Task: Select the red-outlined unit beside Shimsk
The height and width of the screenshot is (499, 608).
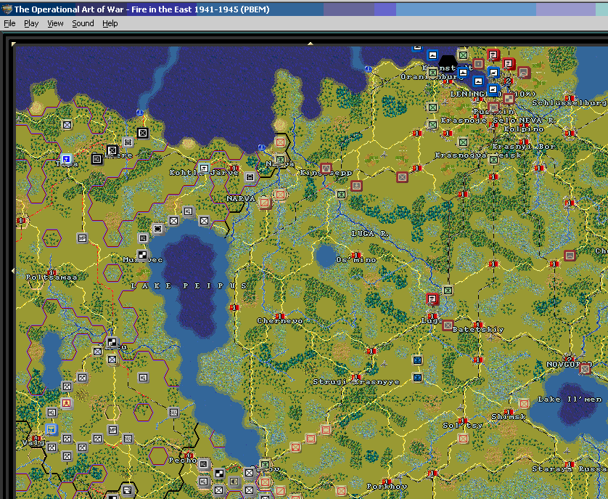Action: 524,403
